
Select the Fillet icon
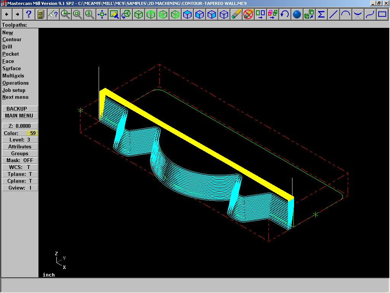[358, 14]
